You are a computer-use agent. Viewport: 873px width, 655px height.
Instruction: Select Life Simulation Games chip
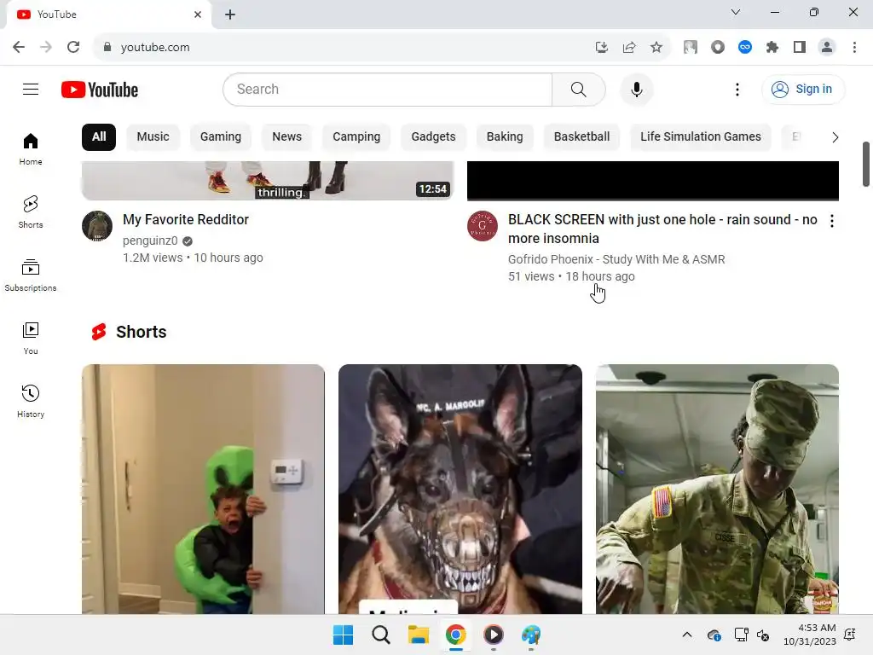pyautogui.click(x=701, y=137)
